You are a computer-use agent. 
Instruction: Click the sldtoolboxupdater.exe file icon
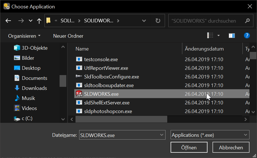79,85
